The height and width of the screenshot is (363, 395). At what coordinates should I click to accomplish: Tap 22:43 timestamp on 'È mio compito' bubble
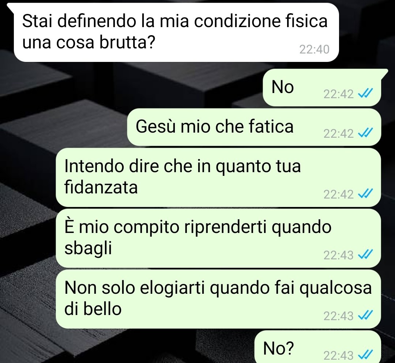coord(339,255)
